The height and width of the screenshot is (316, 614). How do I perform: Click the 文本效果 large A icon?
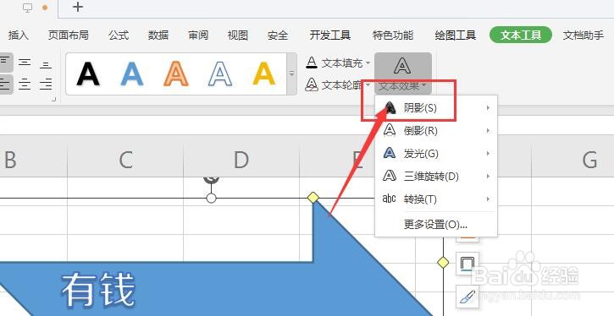(x=402, y=66)
